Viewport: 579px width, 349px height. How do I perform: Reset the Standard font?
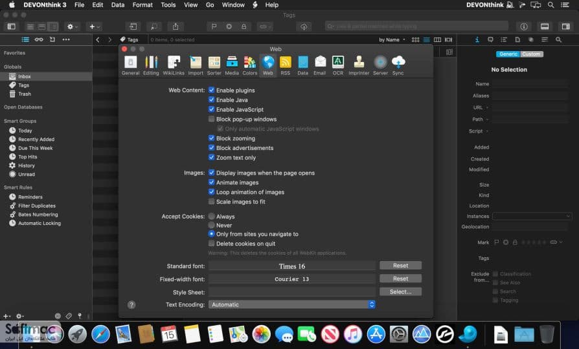point(400,266)
